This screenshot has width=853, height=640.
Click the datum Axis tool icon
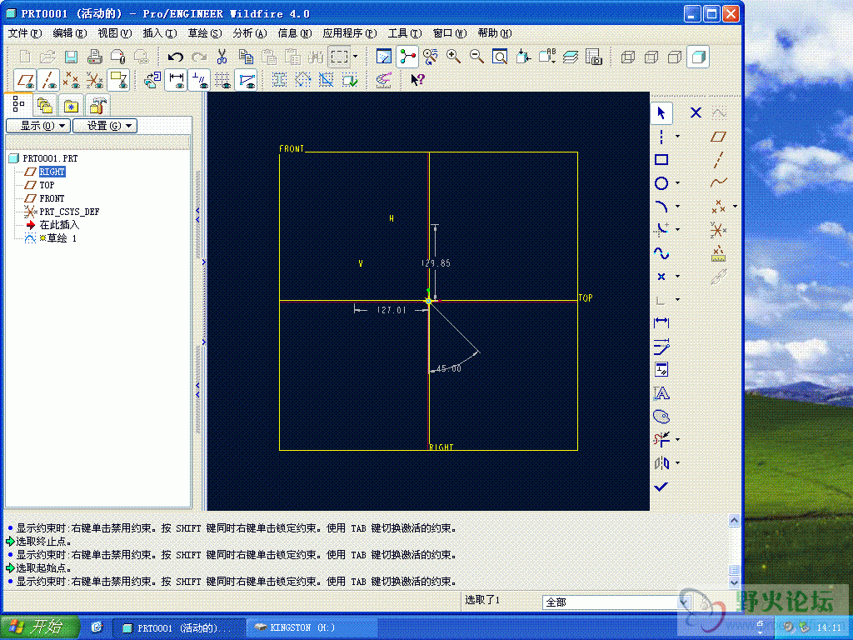719,160
